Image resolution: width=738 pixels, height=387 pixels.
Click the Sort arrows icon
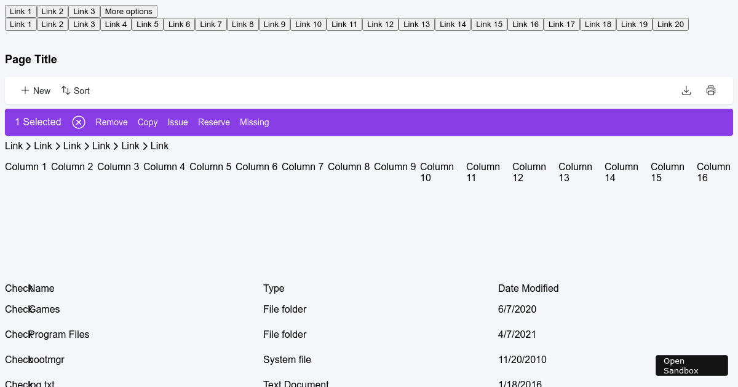(x=66, y=90)
